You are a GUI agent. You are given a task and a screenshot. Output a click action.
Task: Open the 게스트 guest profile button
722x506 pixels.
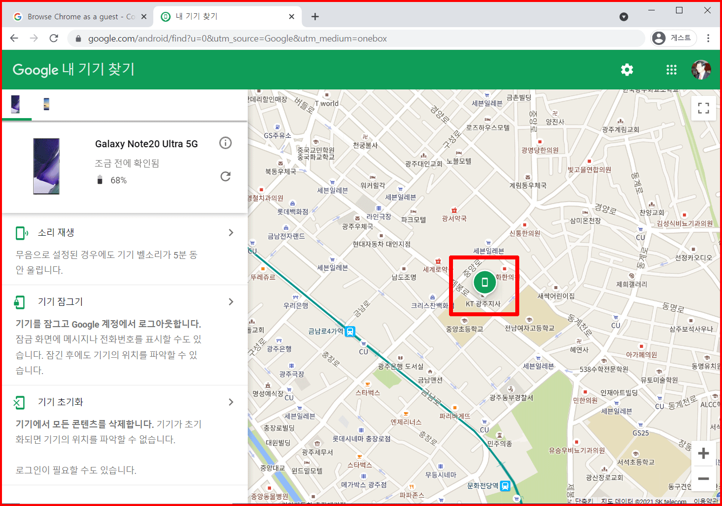coord(673,38)
